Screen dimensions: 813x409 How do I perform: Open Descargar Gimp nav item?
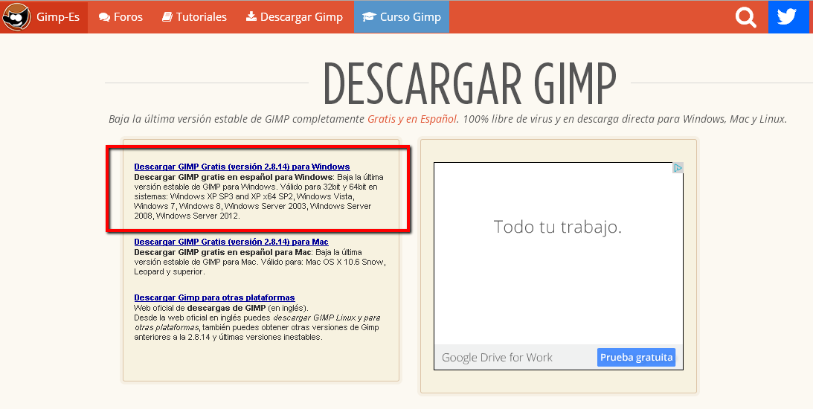pyautogui.click(x=295, y=17)
